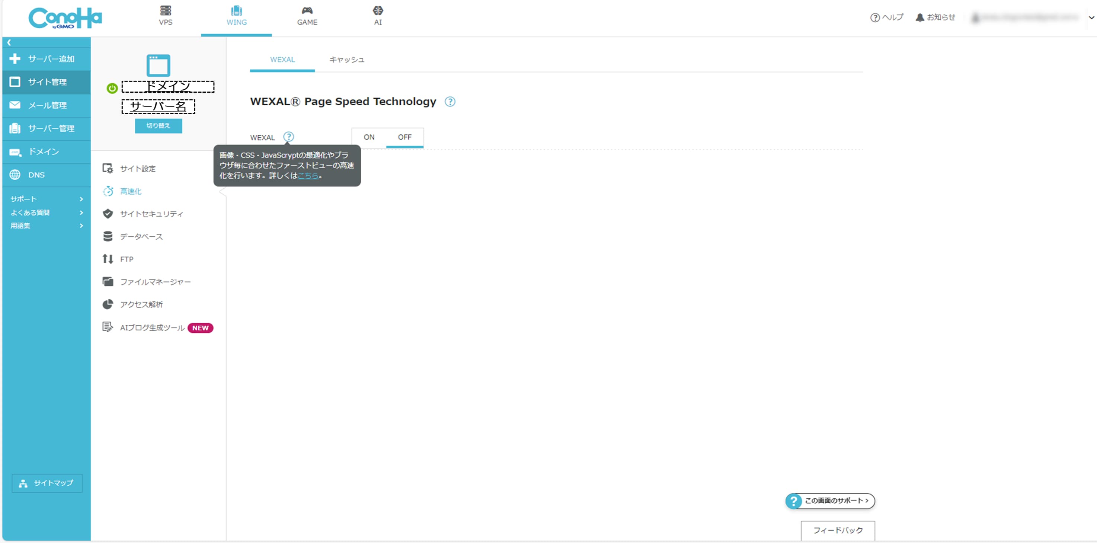
Task: Open notifications bell icon
Action: (920, 17)
